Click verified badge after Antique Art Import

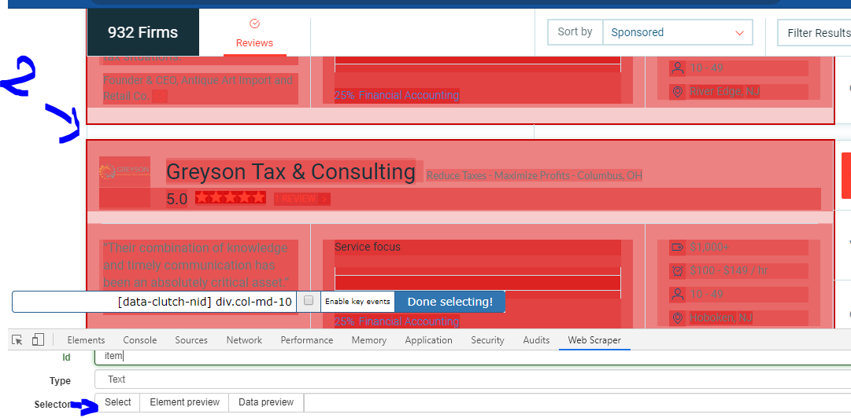[160, 97]
